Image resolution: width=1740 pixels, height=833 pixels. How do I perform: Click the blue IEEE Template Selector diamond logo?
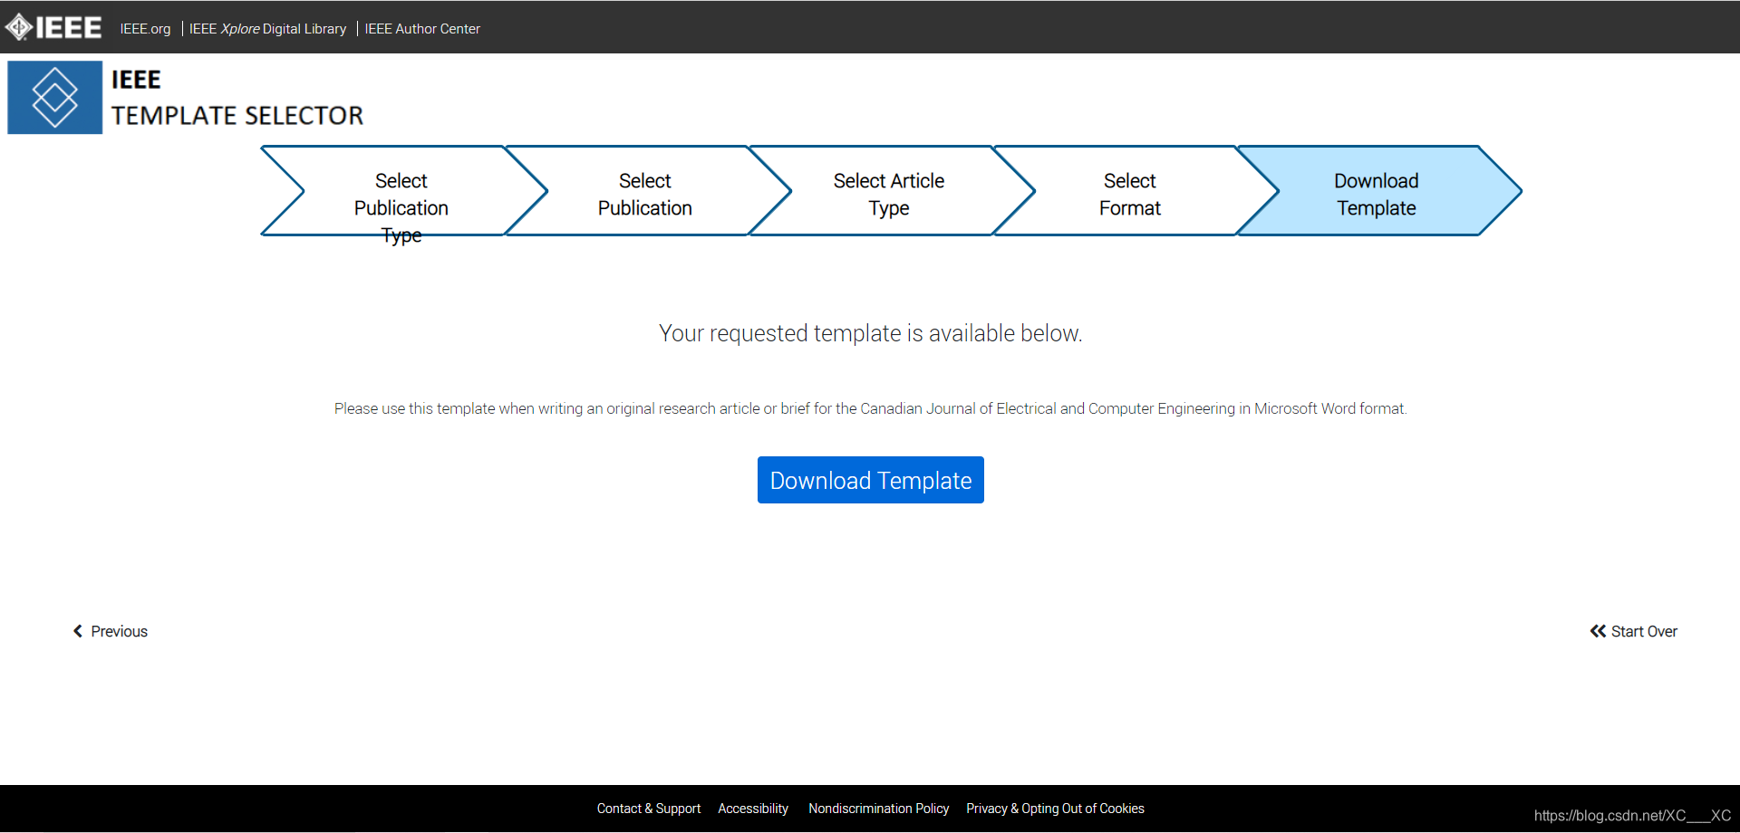pyautogui.click(x=55, y=98)
